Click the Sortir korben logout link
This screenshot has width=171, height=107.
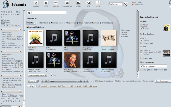click(137, 2)
